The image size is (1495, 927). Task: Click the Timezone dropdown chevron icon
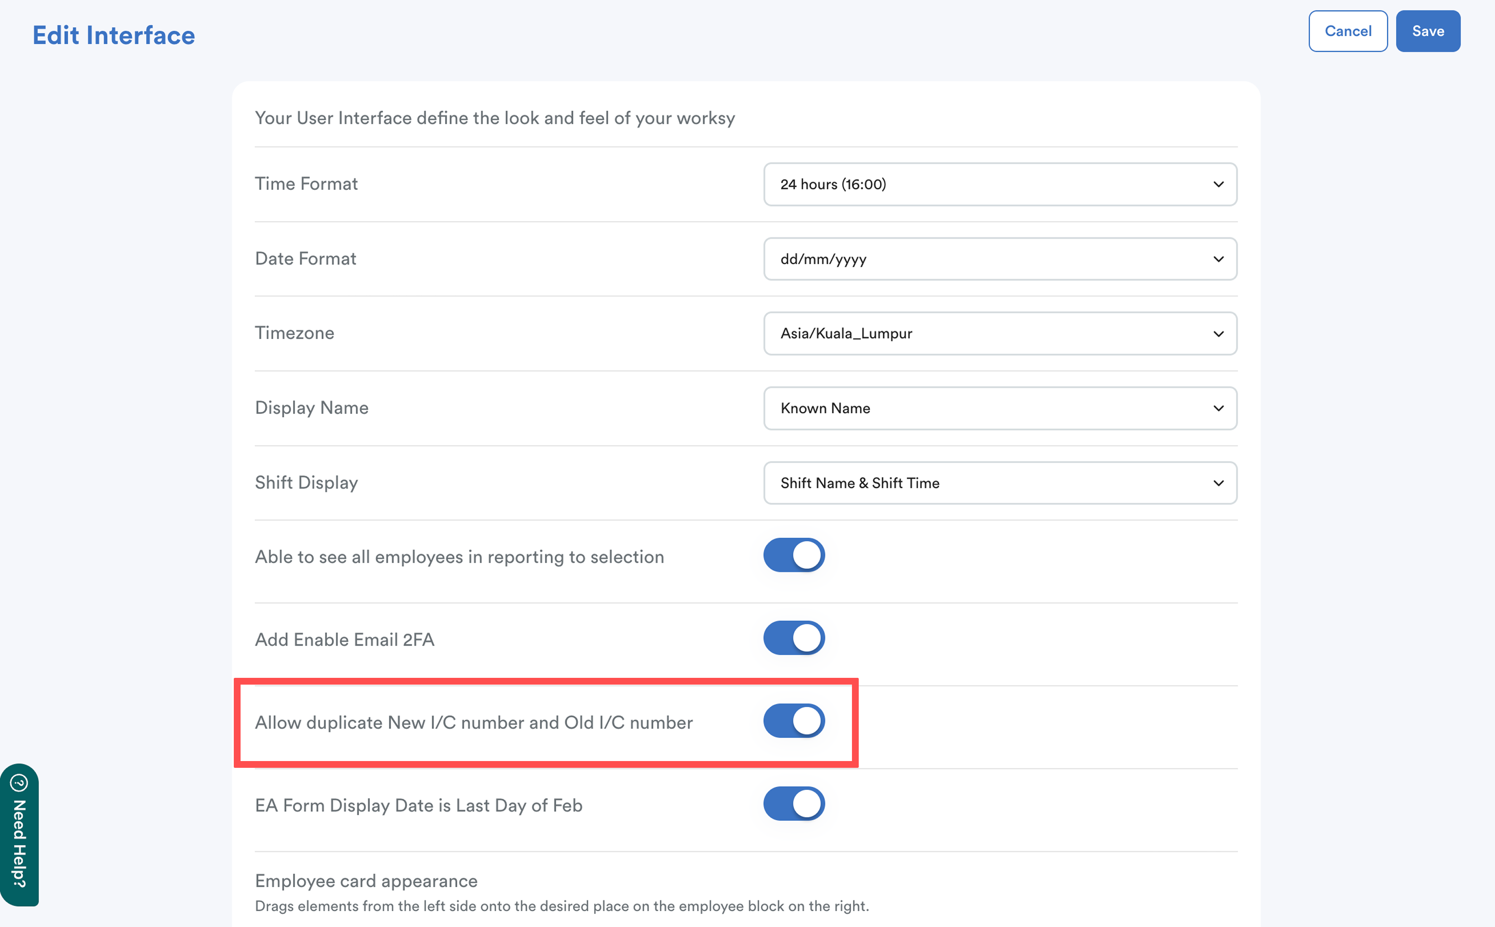[x=1218, y=334]
